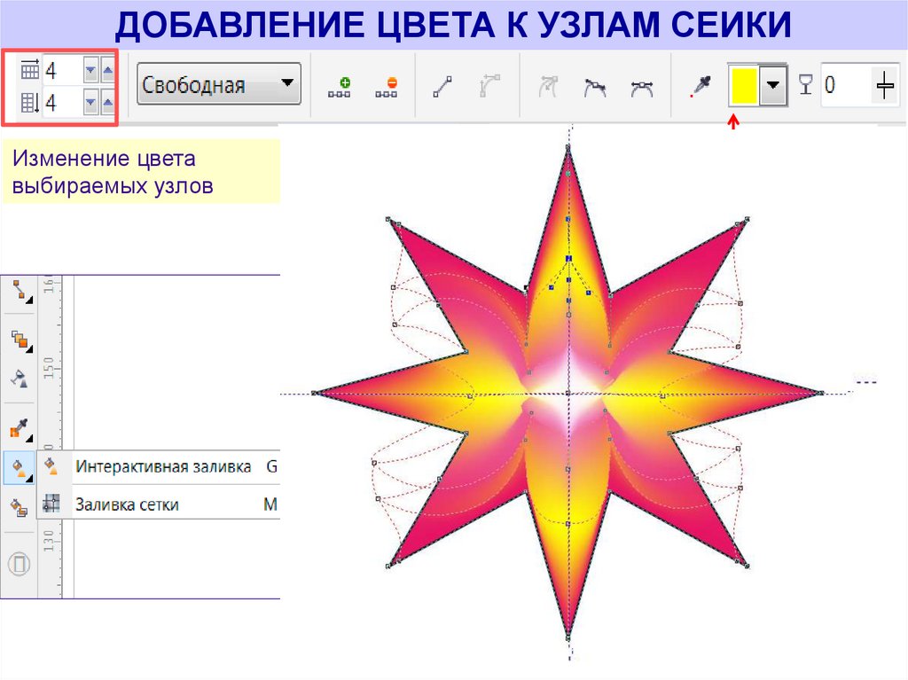Choose Заливка сетки from the flyout
The height and width of the screenshot is (680, 908).
click(x=160, y=504)
